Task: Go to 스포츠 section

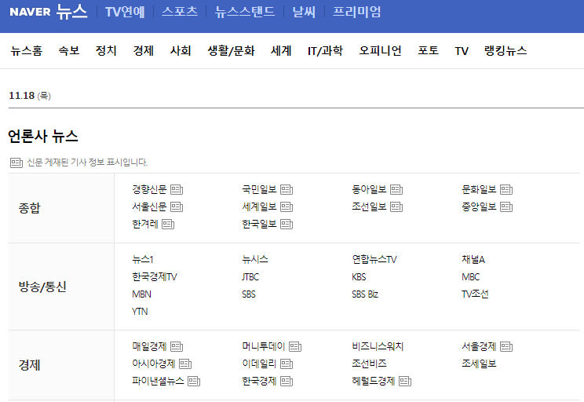Action: pos(180,12)
